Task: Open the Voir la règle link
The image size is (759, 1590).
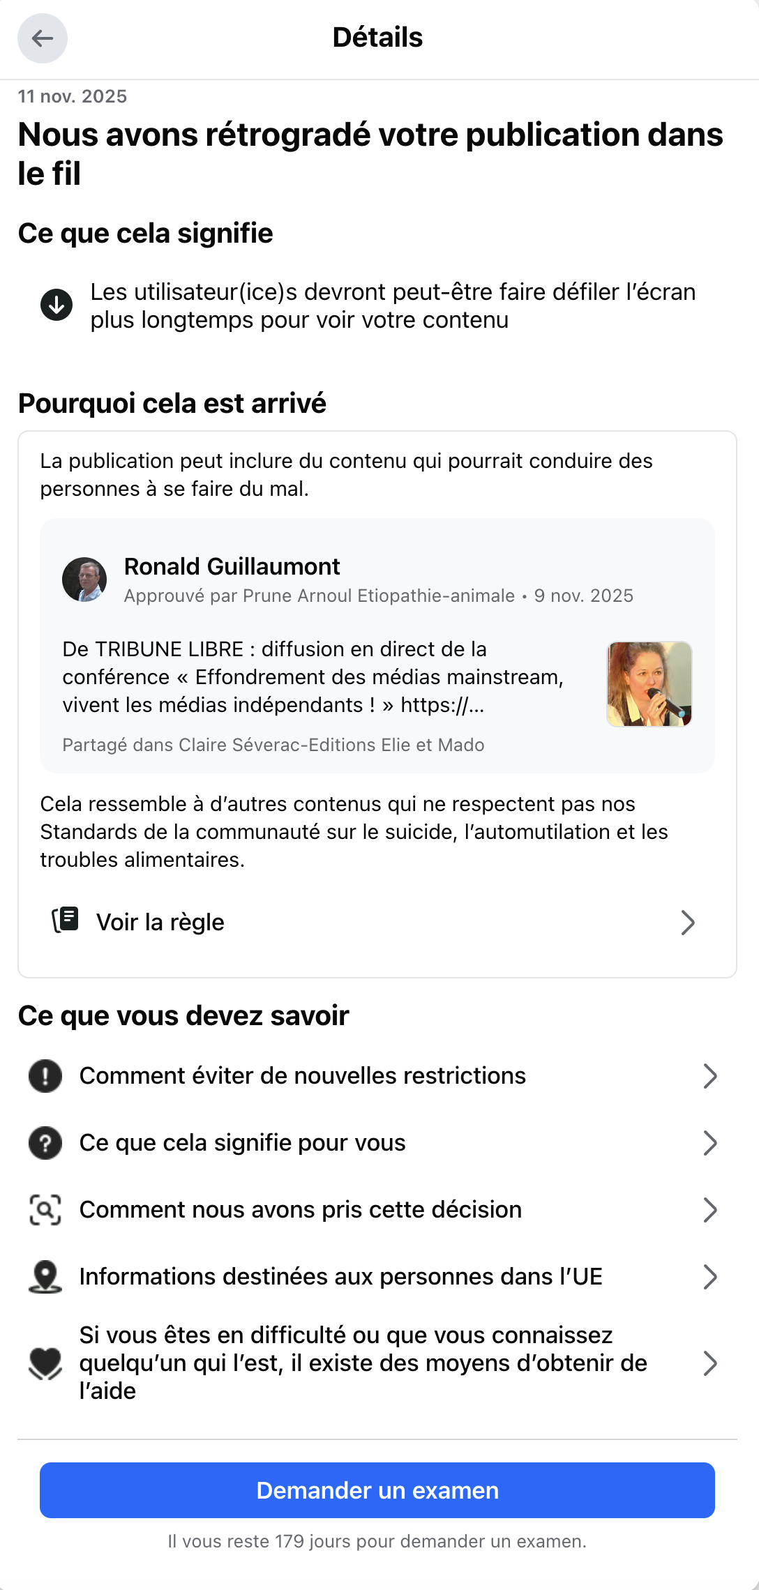Action: coord(160,923)
